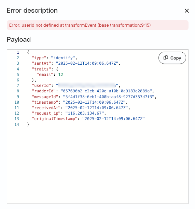Click the copy icon inside the Copy button
Screen dimensions: 195x209
(x=166, y=58)
